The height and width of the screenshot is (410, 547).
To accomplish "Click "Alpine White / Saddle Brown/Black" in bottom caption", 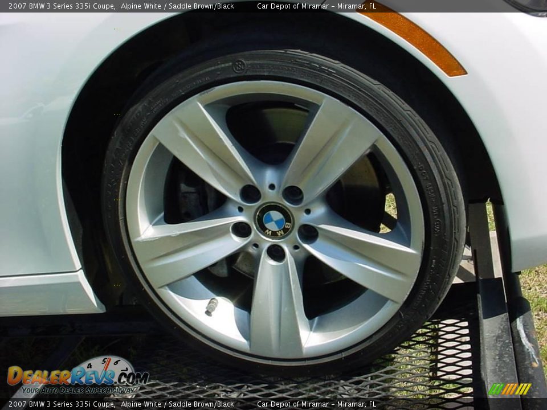I will pos(177,404).
